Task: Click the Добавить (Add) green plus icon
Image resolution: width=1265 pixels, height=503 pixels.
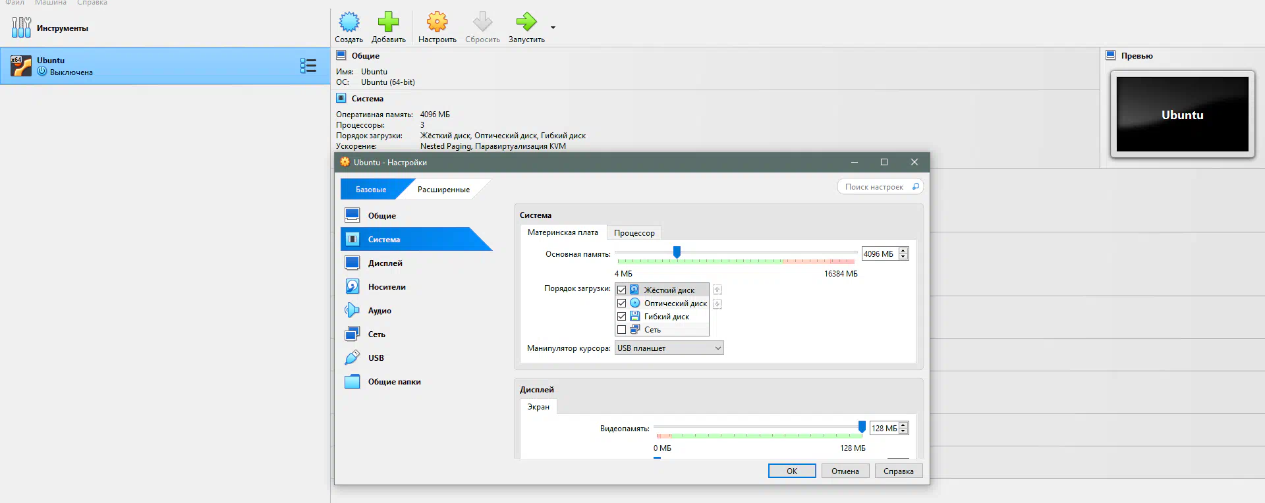Action: tap(388, 22)
